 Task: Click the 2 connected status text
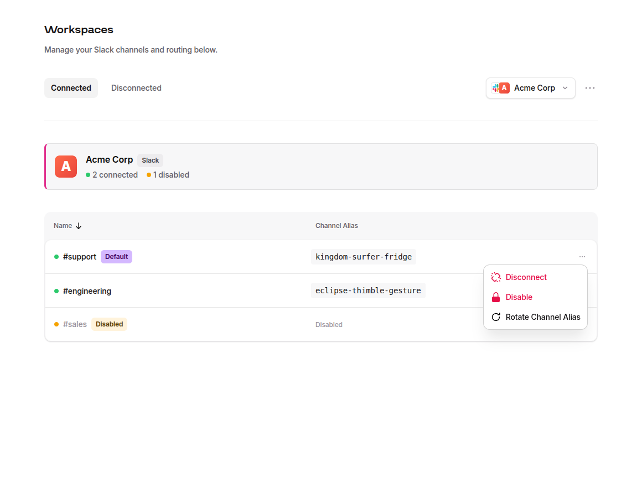tap(115, 175)
